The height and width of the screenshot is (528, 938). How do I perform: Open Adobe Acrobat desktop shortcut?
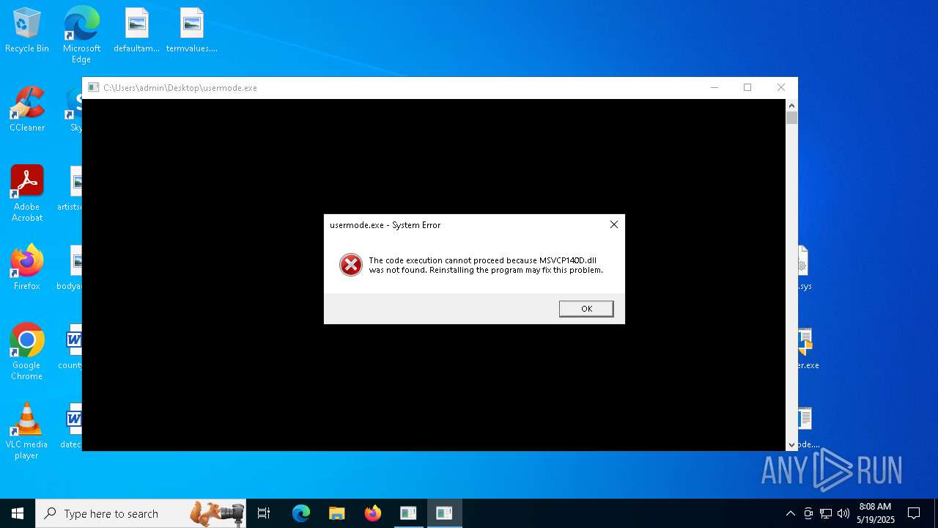[27, 194]
